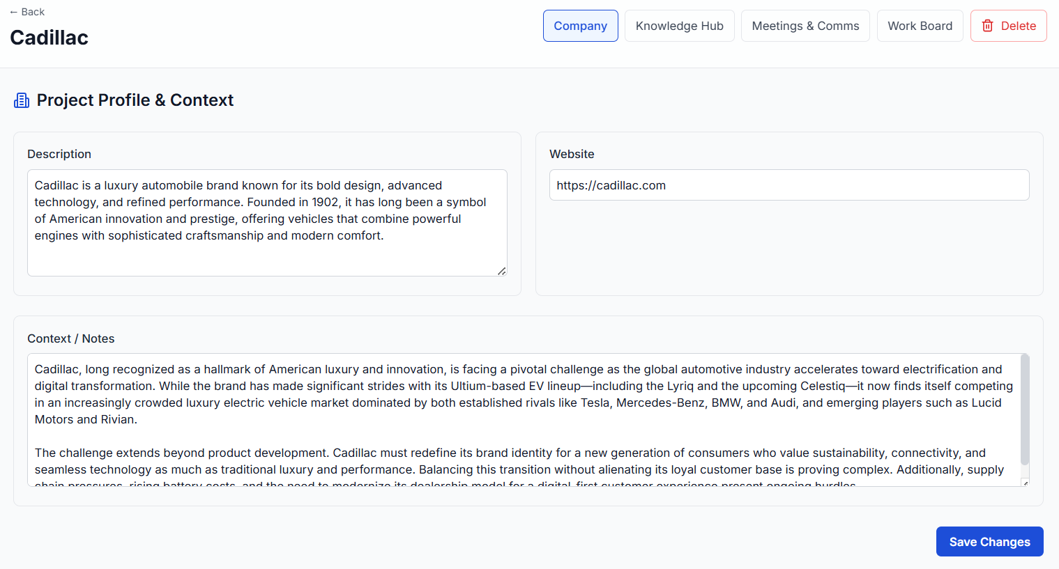
Task: Place cursor in the Context / Notes text area
Action: click(523, 419)
